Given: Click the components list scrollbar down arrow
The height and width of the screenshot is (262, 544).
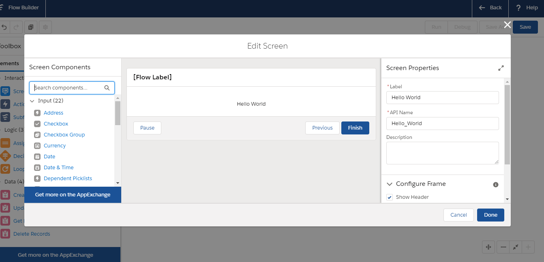Looking at the screenshot, I should [118, 183].
